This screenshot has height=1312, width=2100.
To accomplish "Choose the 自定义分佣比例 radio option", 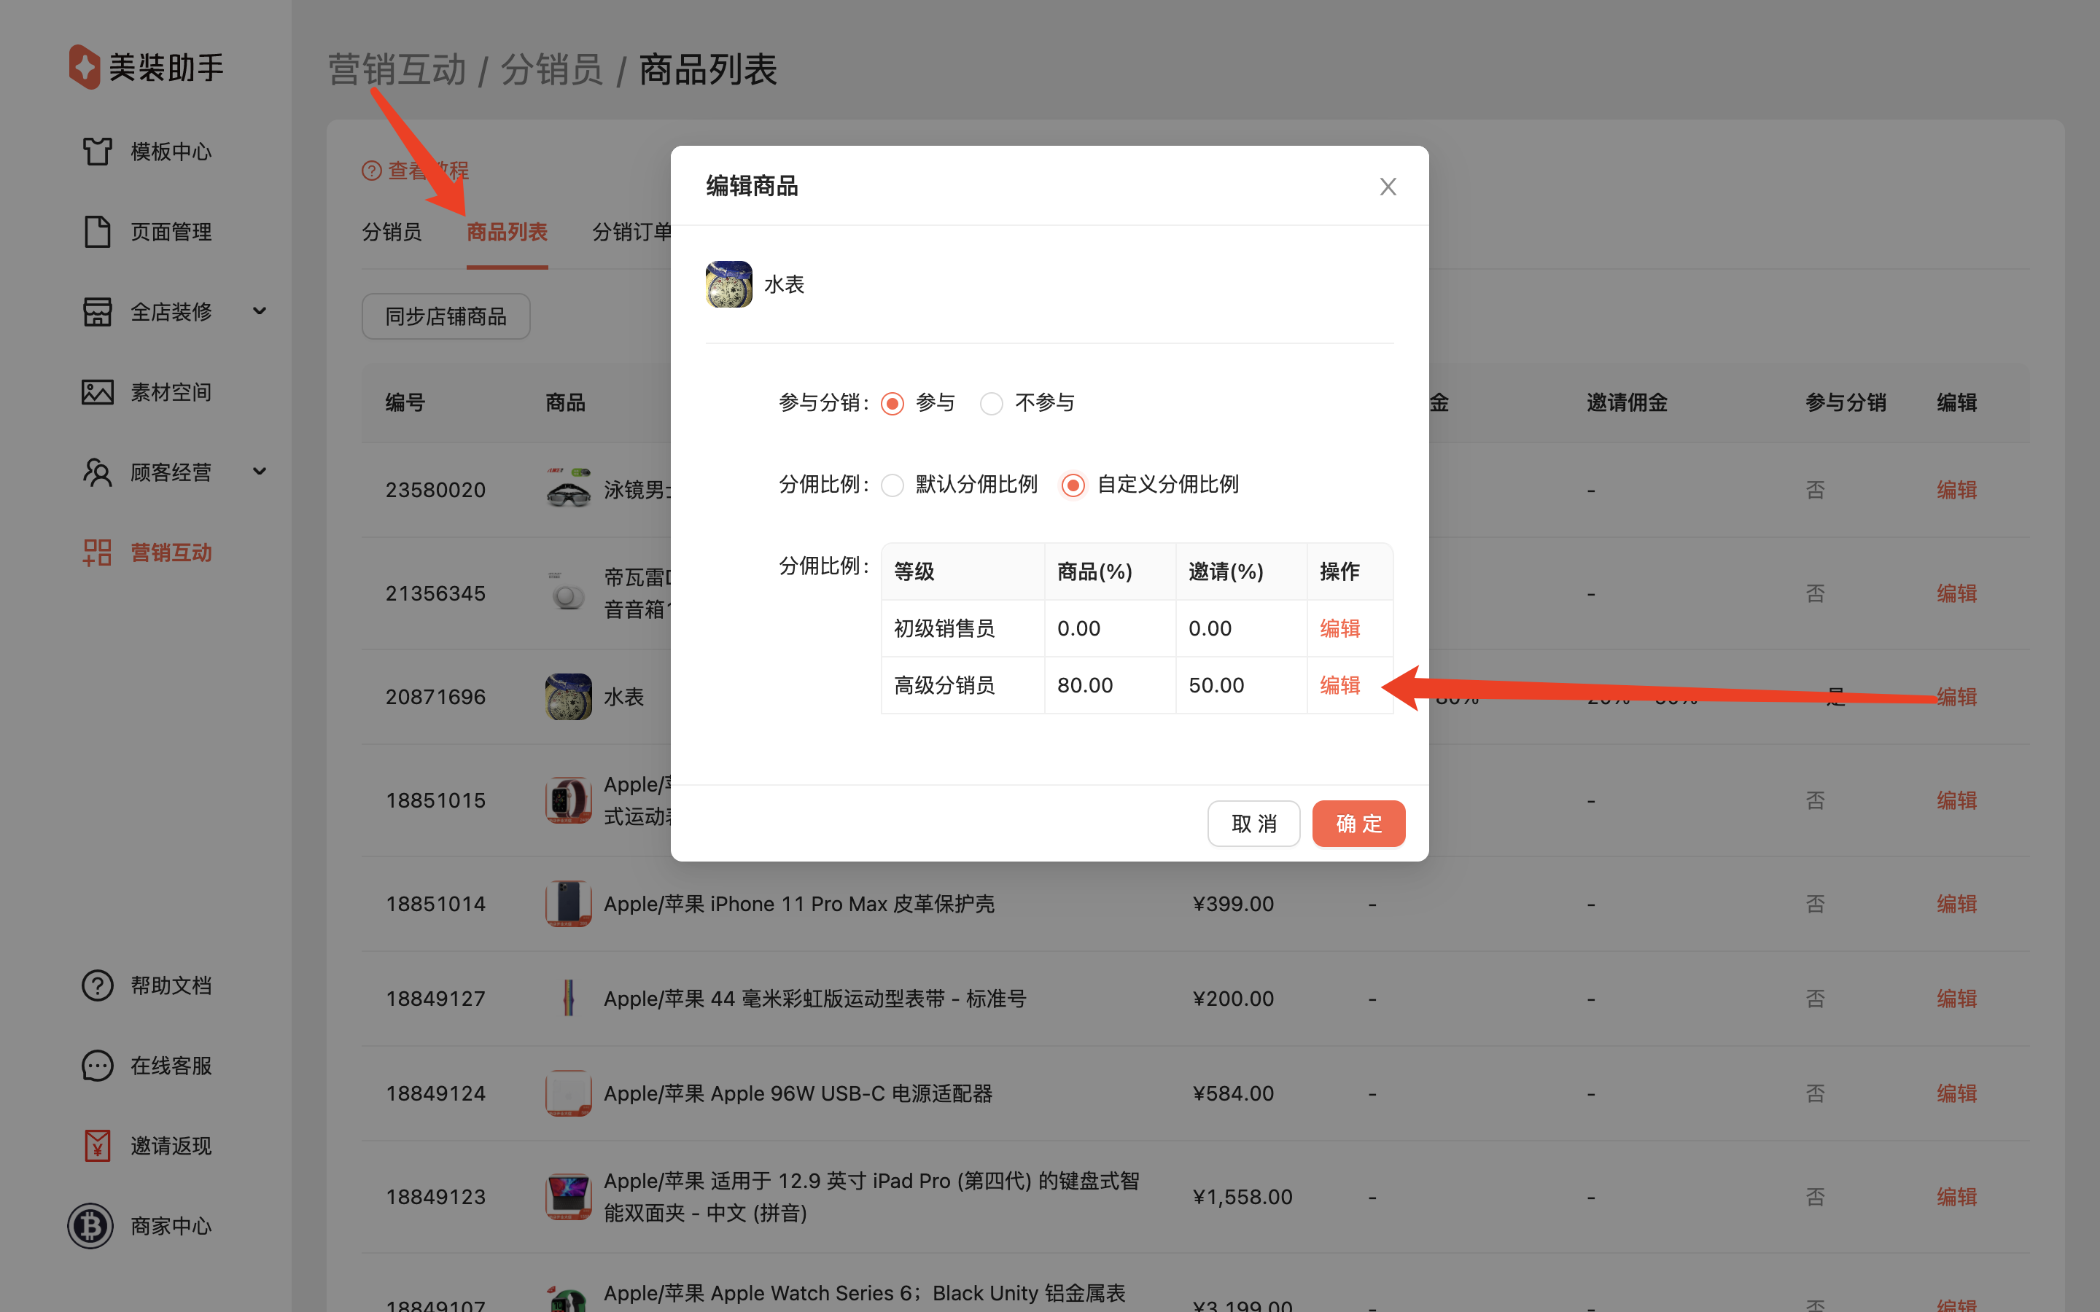I will click(1073, 485).
